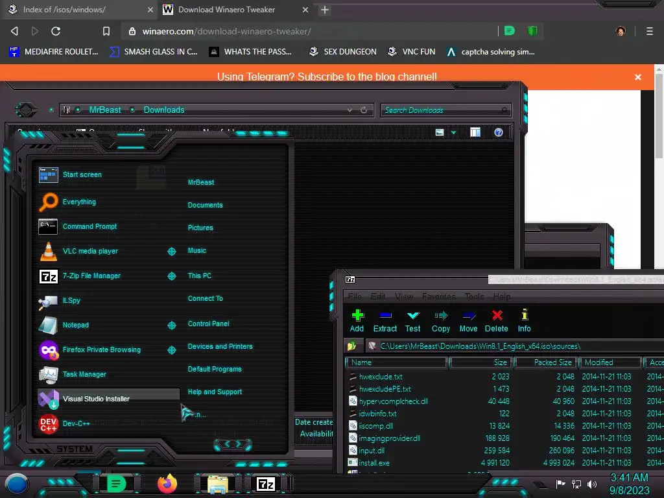Launch Visual Studio Installer
664x498 pixels.
pyautogui.click(x=108, y=399)
